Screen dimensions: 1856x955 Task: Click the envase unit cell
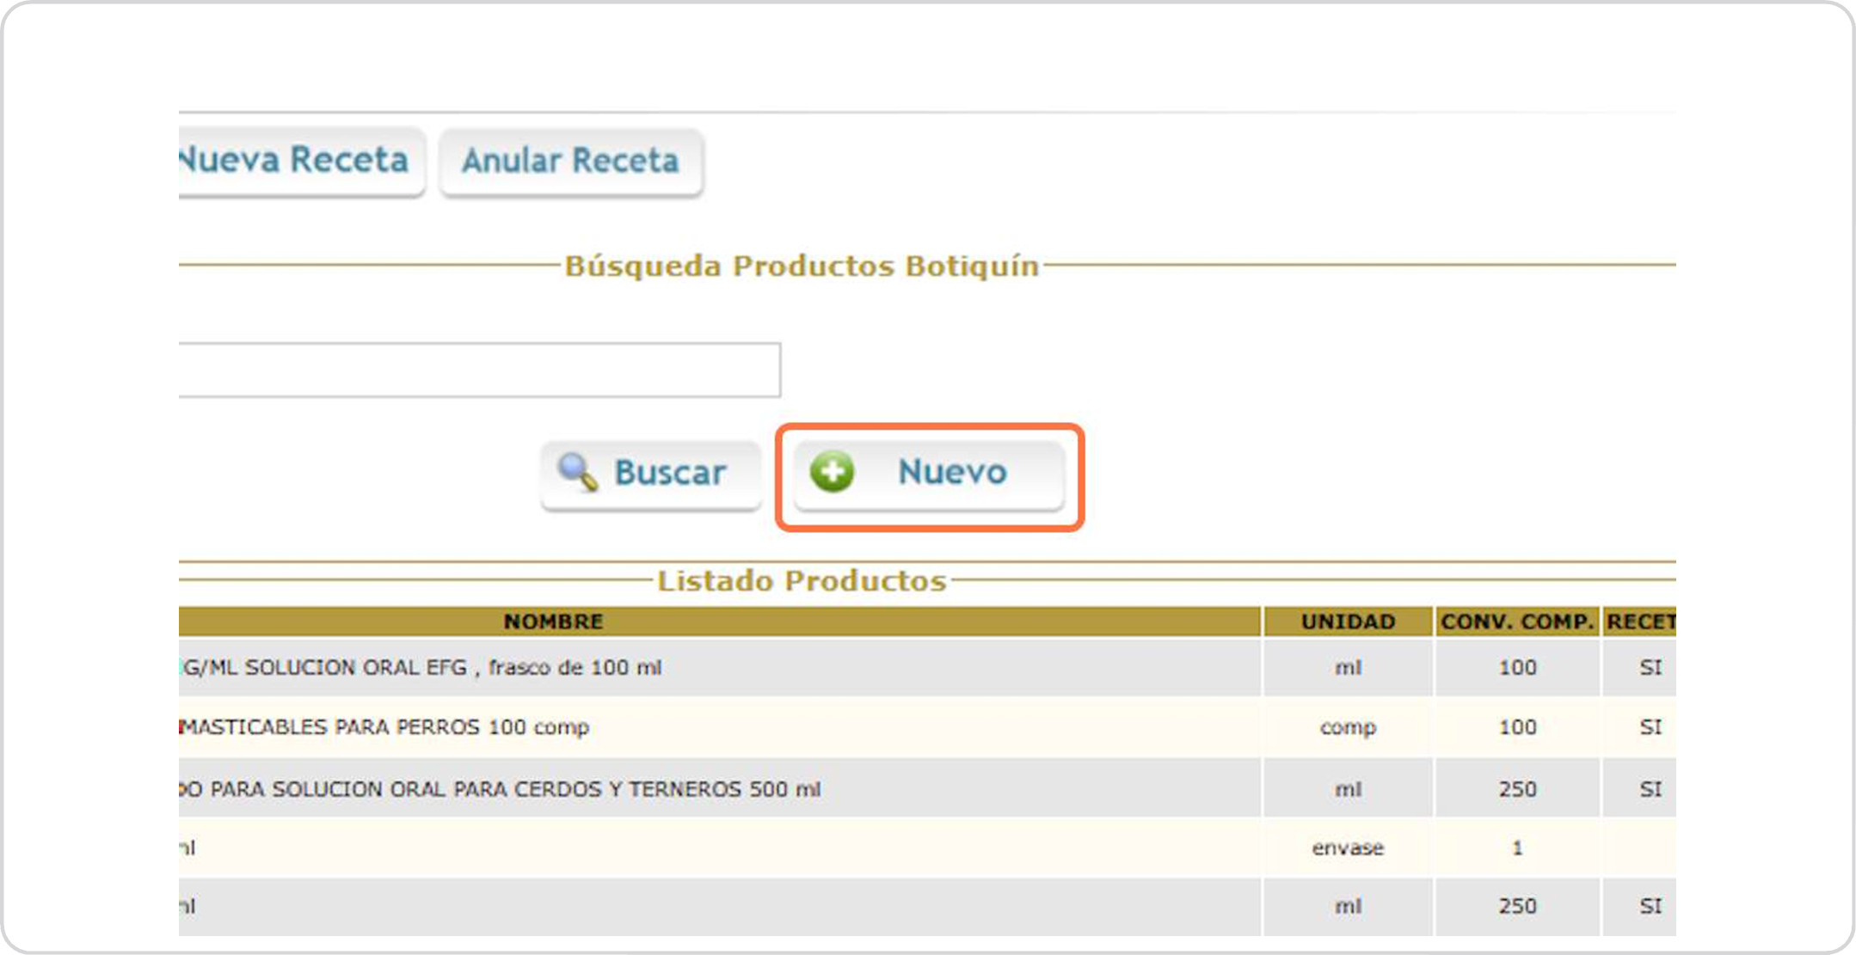pos(1348,848)
